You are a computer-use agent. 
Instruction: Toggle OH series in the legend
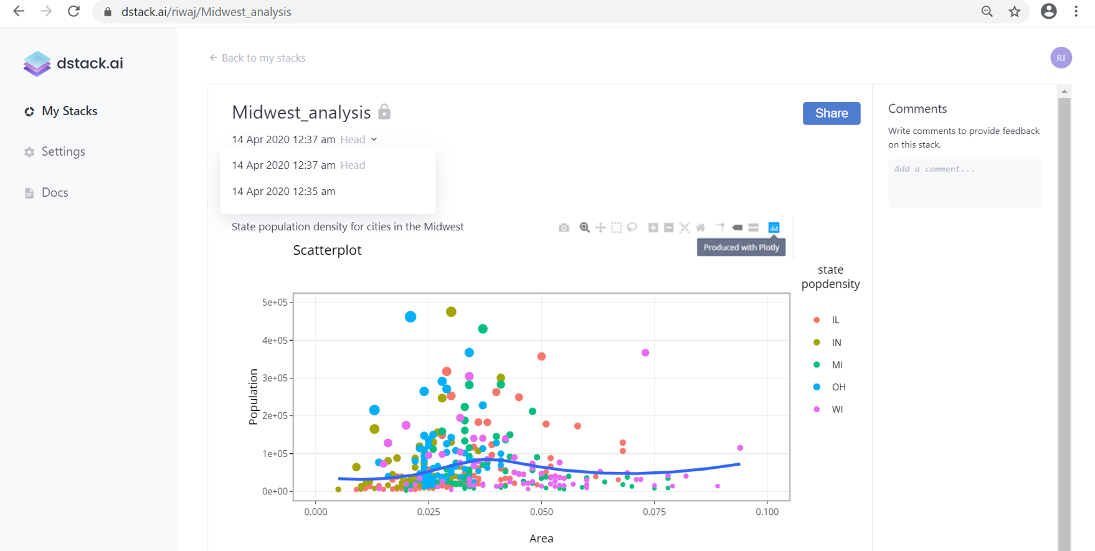[830, 387]
